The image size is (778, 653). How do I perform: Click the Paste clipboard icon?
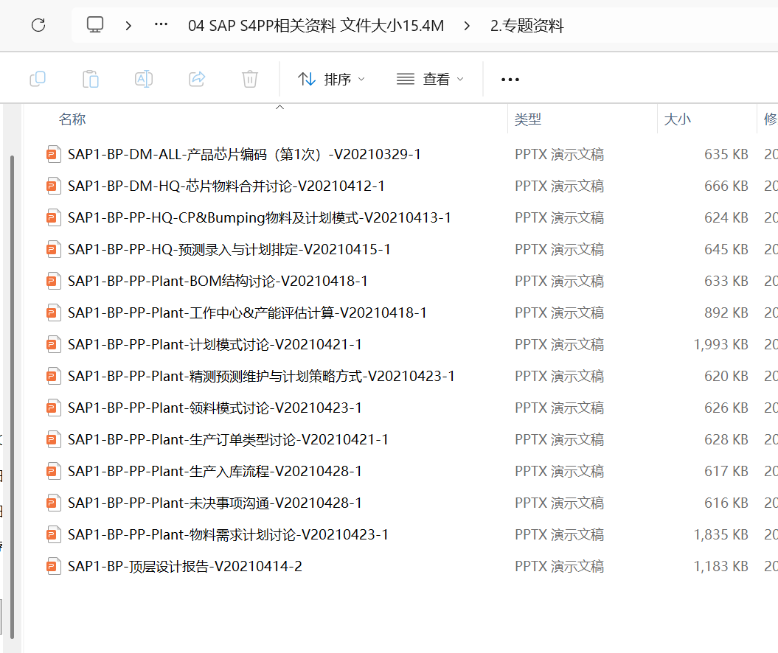91,79
